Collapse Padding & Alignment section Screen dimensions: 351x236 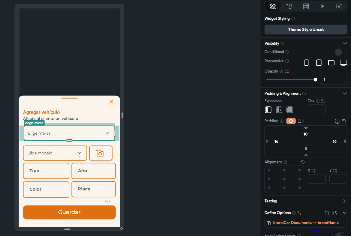(344, 94)
